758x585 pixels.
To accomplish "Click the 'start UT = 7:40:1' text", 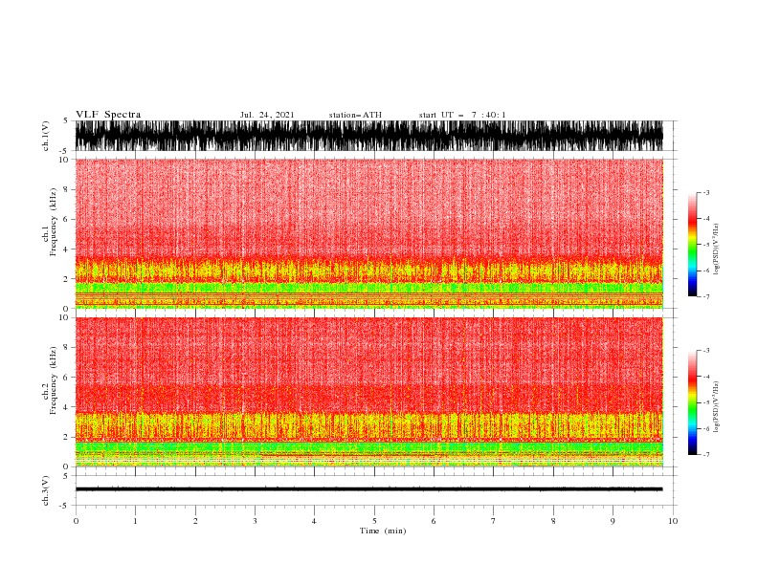I will pos(462,115).
